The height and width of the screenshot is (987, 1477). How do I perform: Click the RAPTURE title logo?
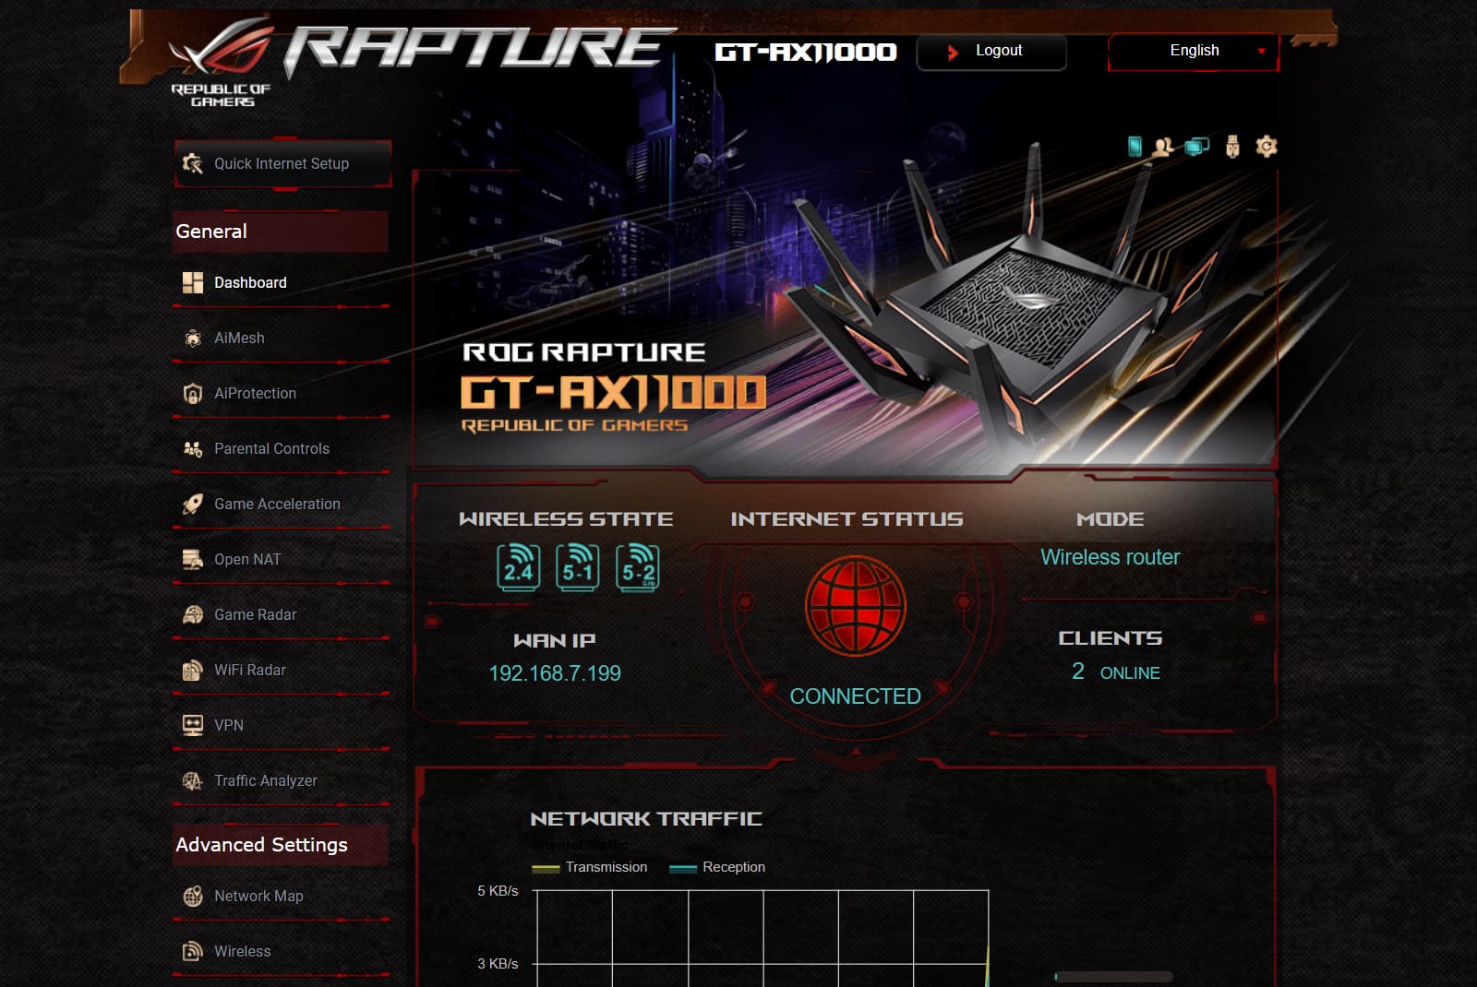click(x=480, y=49)
